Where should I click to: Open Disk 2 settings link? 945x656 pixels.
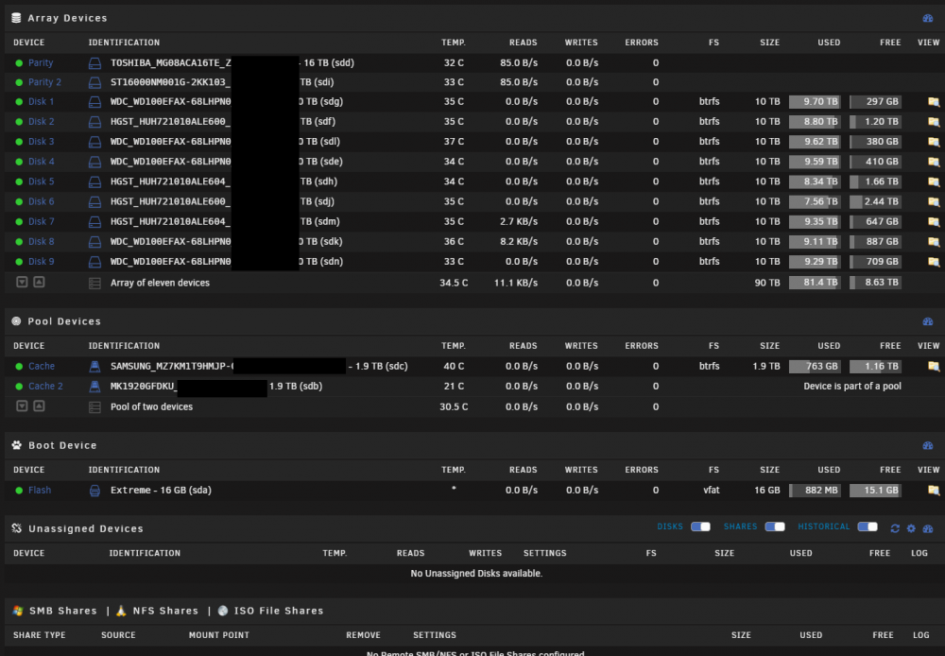coord(41,122)
